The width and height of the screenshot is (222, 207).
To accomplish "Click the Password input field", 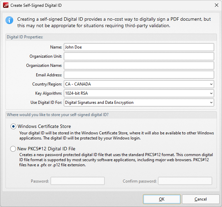I will tap(78, 181).
